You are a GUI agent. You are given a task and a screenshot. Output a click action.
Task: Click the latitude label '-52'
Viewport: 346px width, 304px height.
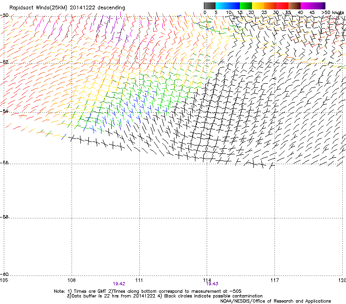[4, 62]
